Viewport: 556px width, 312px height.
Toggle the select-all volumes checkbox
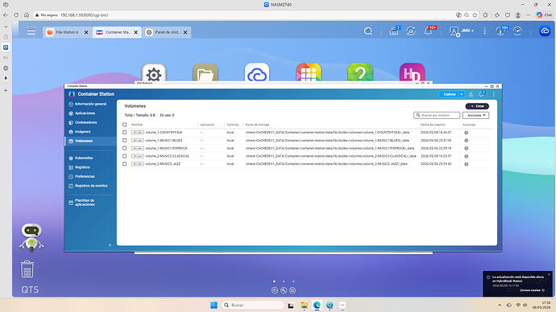tap(124, 125)
